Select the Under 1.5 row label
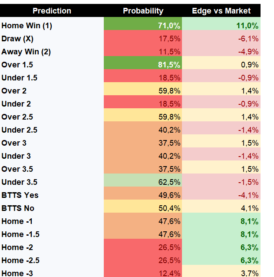The width and height of the screenshot is (274, 277). click(52, 78)
